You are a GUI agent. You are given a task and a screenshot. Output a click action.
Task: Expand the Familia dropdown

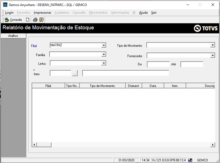[x=104, y=54]
